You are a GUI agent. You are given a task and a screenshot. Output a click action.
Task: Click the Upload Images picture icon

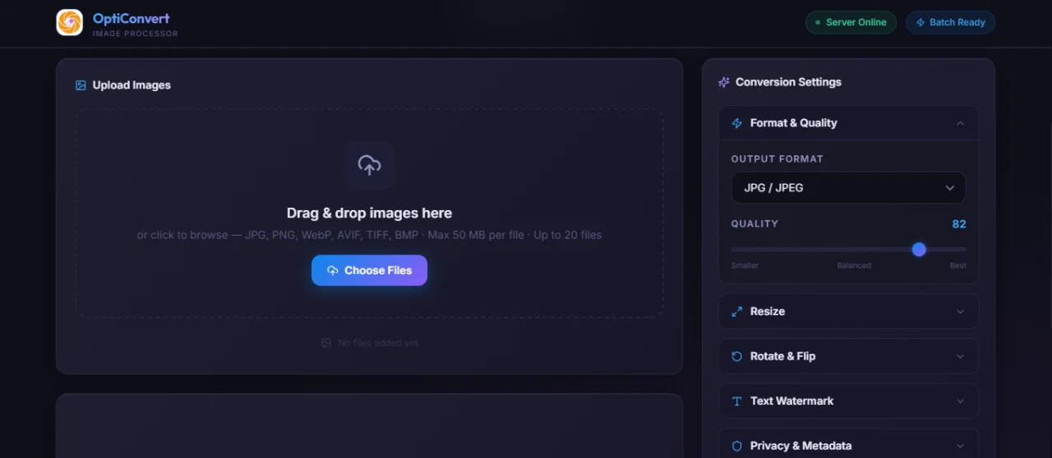[x=81, y=85]
